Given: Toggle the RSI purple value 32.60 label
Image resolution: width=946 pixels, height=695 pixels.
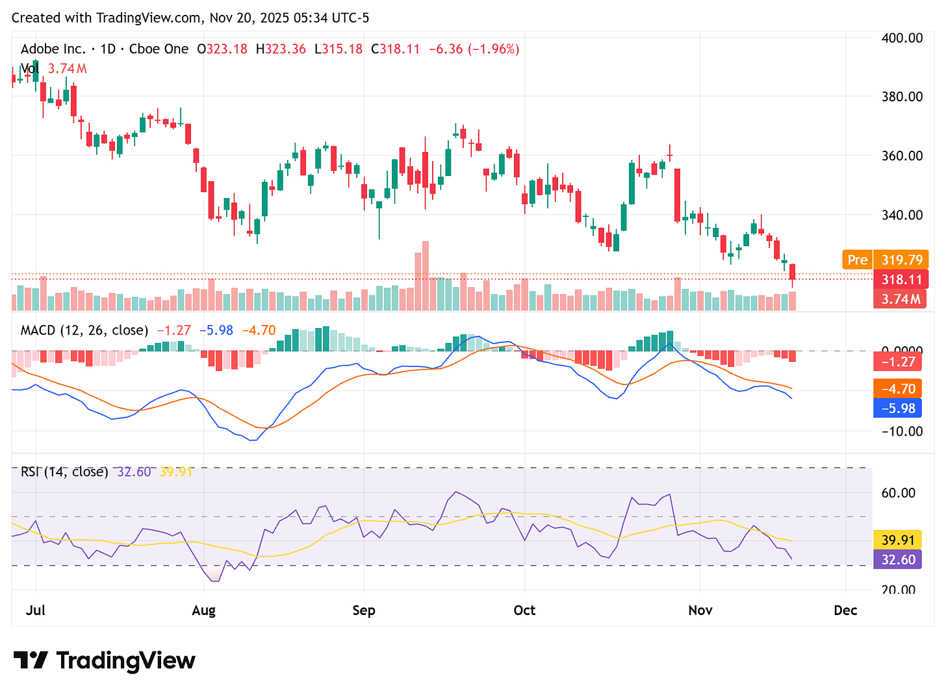Looking at the screenshot, I should 897,559.
